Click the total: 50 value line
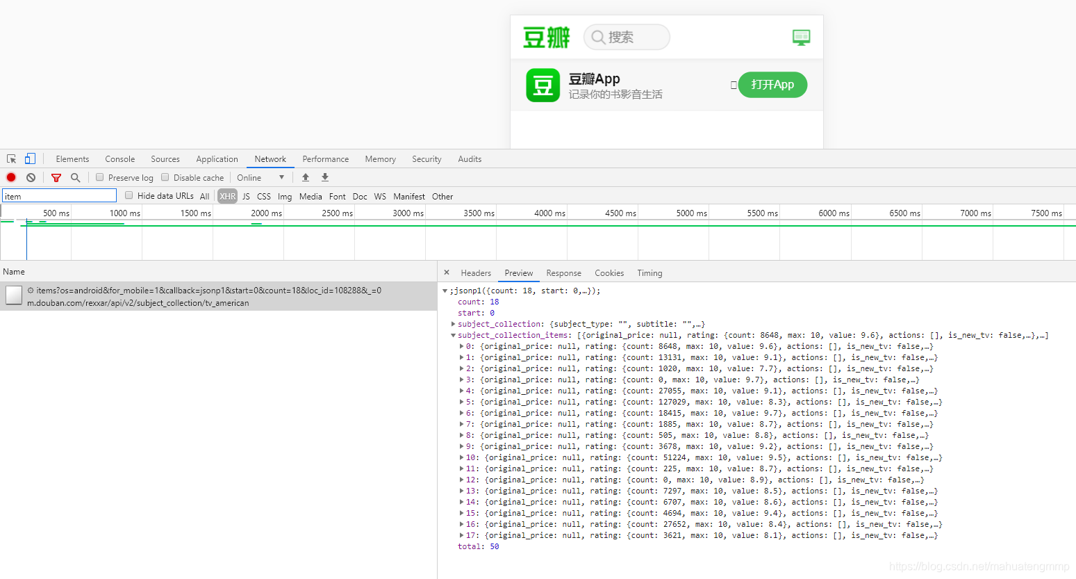The height and width of the screenshot is (579, 1076). (x=478, y=547)
